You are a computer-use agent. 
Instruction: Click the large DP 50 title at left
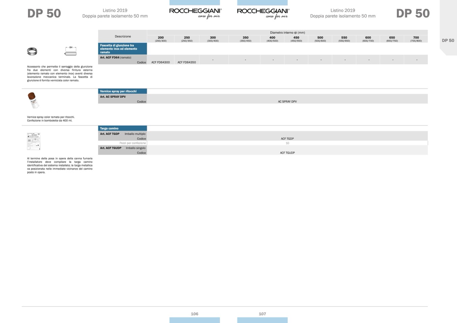44,13
